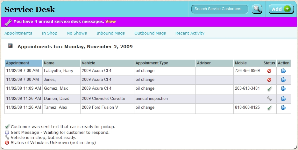Click action arrow for Damon, David
Viewport: 298px width, 150px height.
pos(284,99)
